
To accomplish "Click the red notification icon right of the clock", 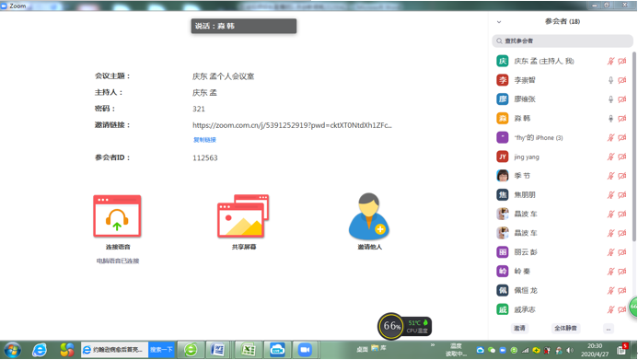I will [622, 349].
